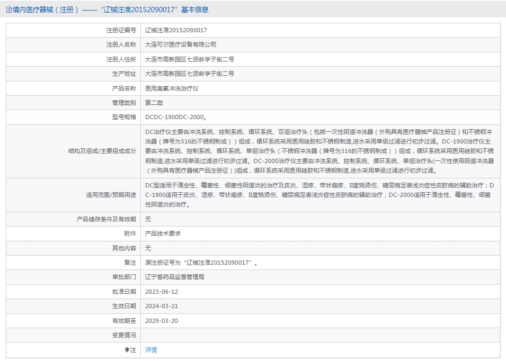This screenshot has height=361, width=506.
Task: Click the management category value 第二类
Action: (154, 103)
